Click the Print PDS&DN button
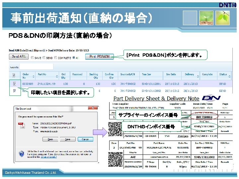239x179 pixels. (x=99, y=57)
